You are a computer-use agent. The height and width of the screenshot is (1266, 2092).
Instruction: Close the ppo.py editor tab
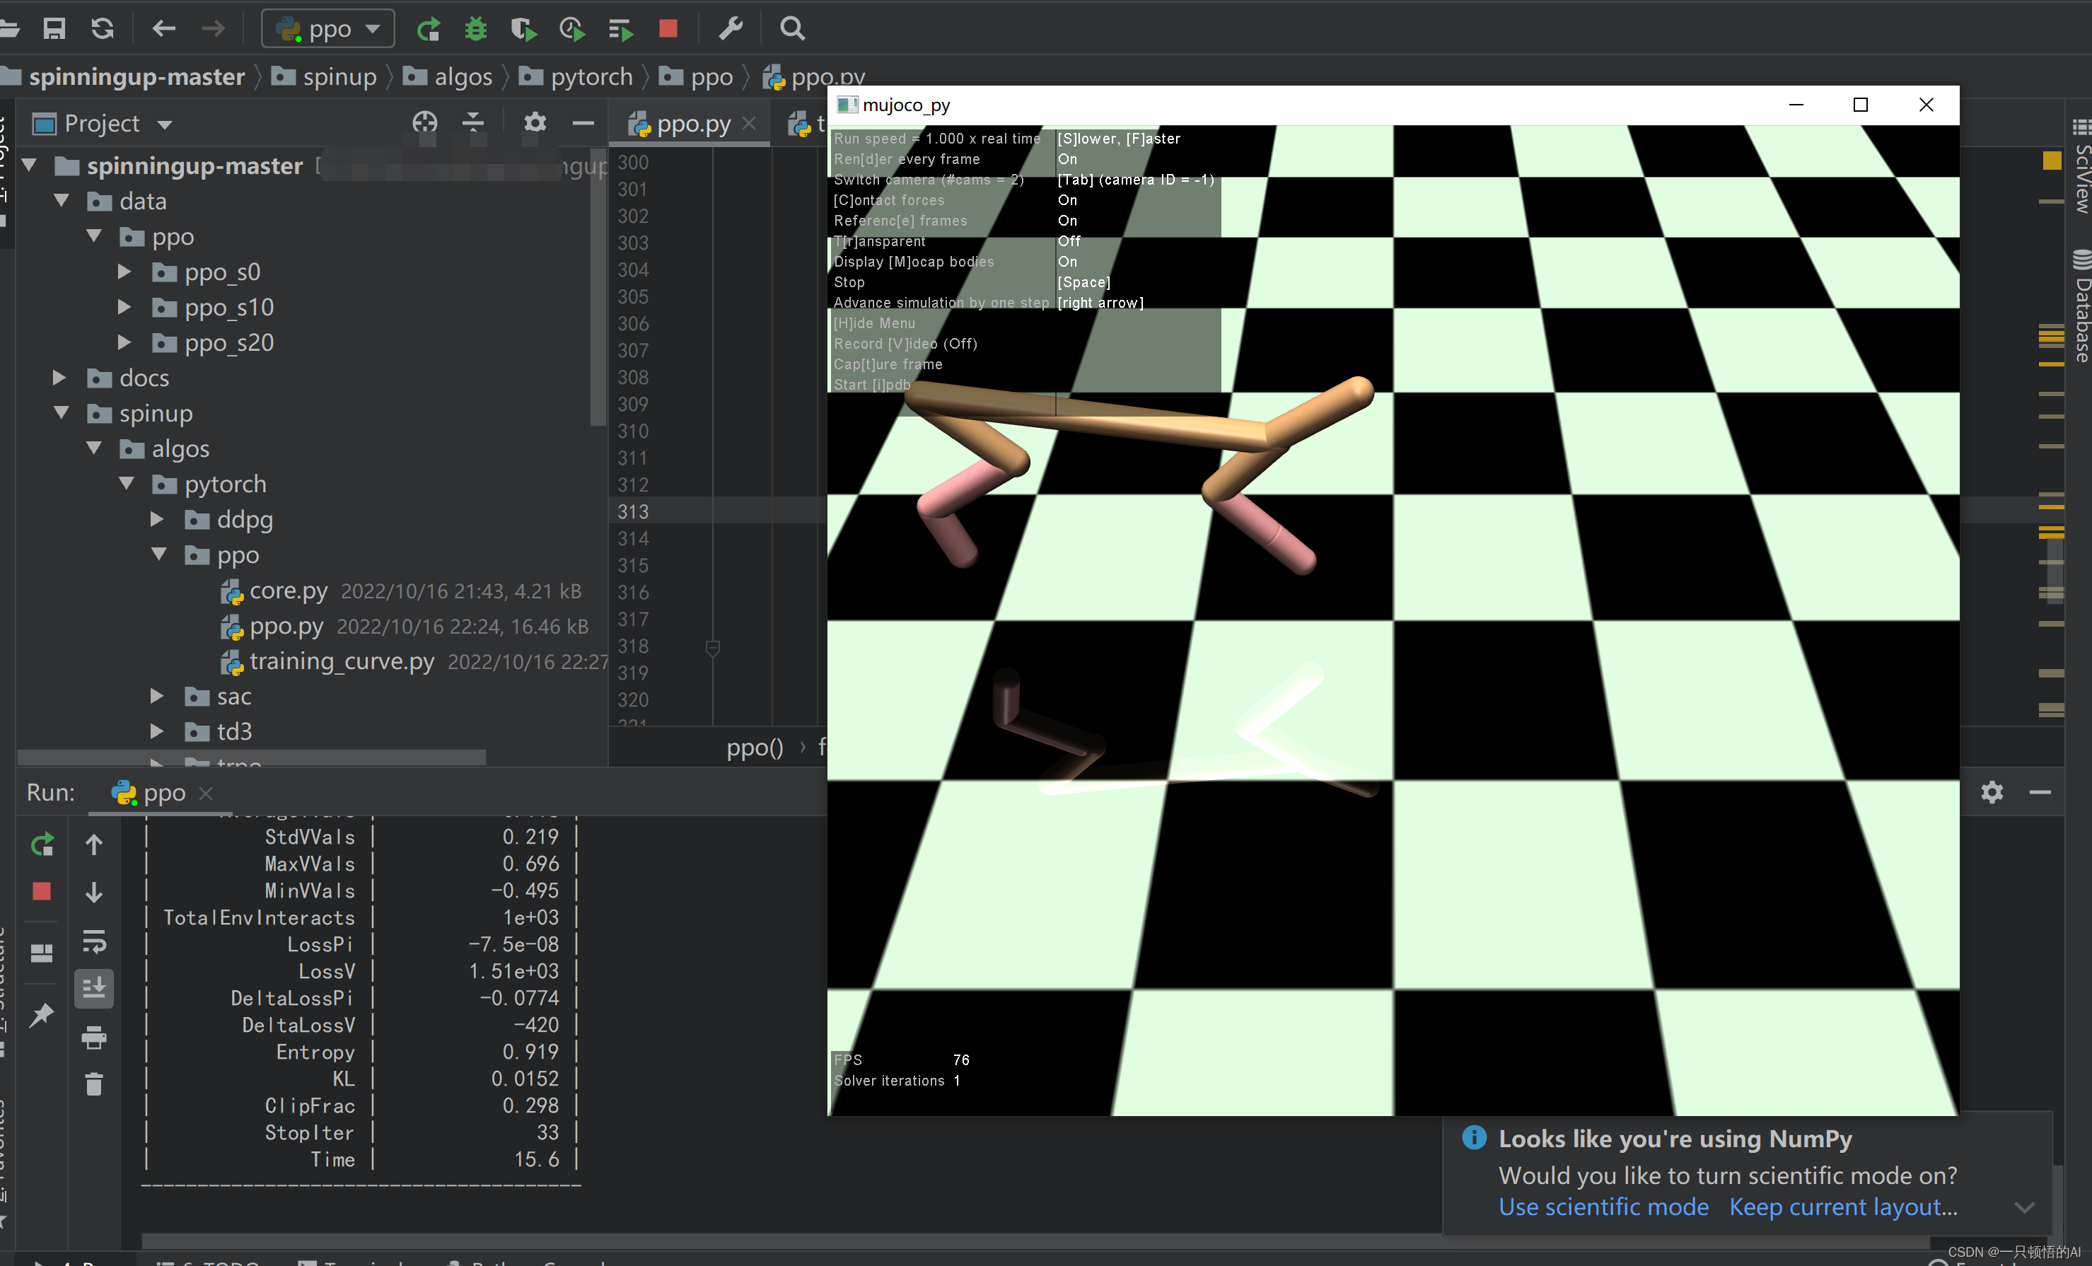pos(749,124)
